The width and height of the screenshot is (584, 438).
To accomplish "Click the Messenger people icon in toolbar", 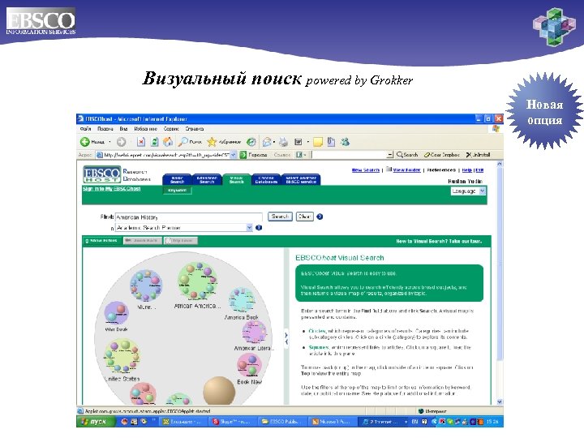I will tap(346, 142).
